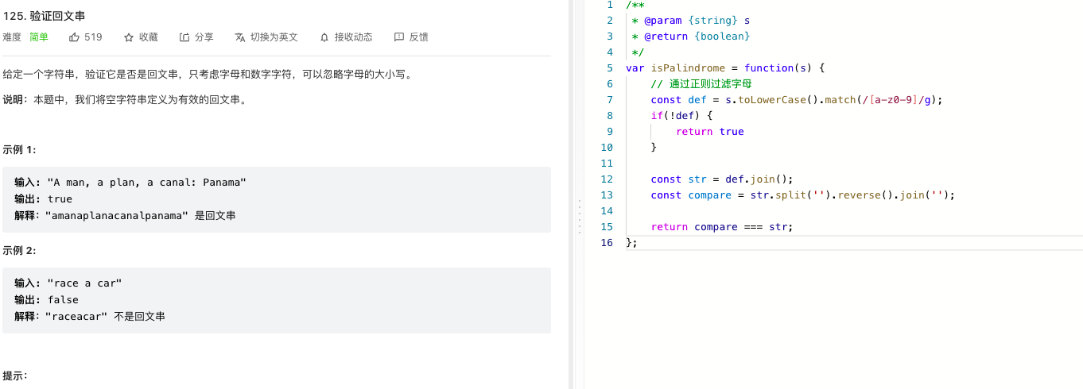The width and height of the screenshot is (1083, 389).
Task: Click '@return {boolean}' comment line
Action: (691, 36)
